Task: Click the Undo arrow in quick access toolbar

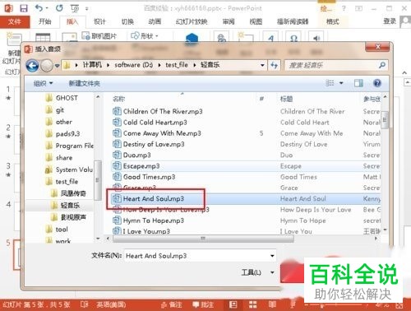Action: tap(39, 8)
